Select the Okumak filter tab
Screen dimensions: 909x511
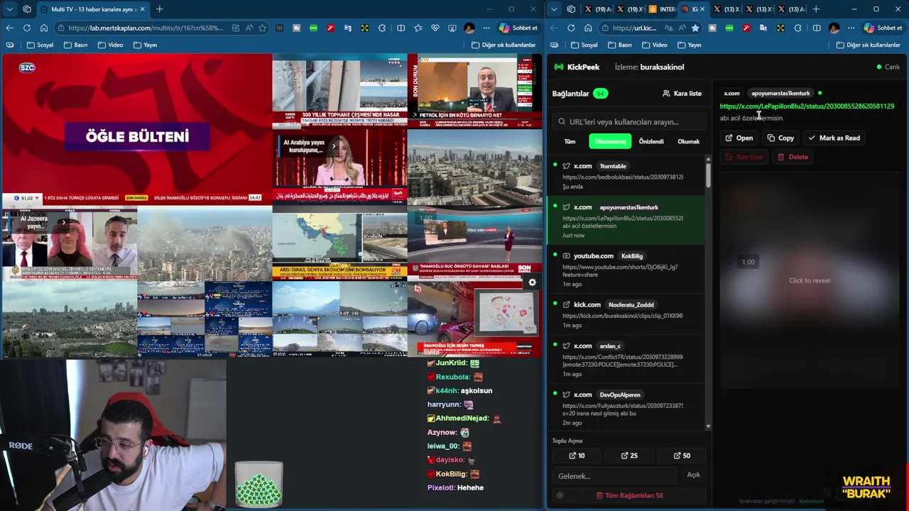click(x=688, y=141)
